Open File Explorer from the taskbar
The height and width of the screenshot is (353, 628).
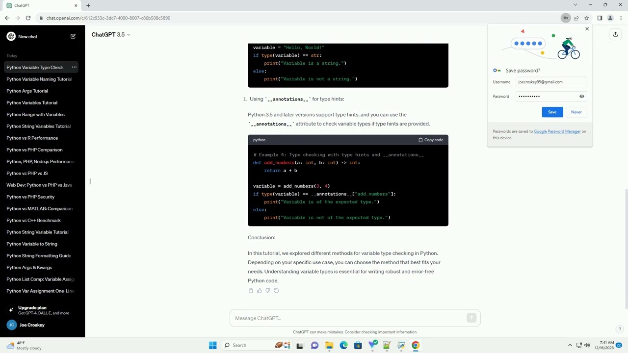[329, 345]
